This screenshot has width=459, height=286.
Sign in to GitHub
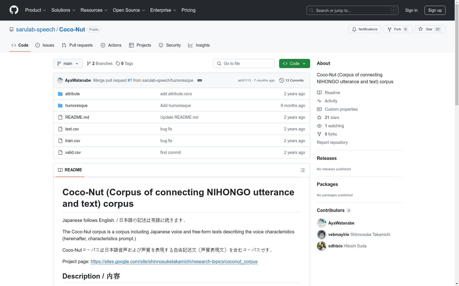tap(411, 10)
